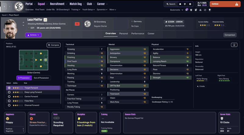Click the orange injury cross in Fitness card
Screen dimensions: 244x135
(x=31, y=119)
